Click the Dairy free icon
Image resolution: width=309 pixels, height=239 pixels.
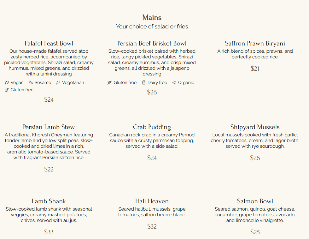tap(144, 82)
